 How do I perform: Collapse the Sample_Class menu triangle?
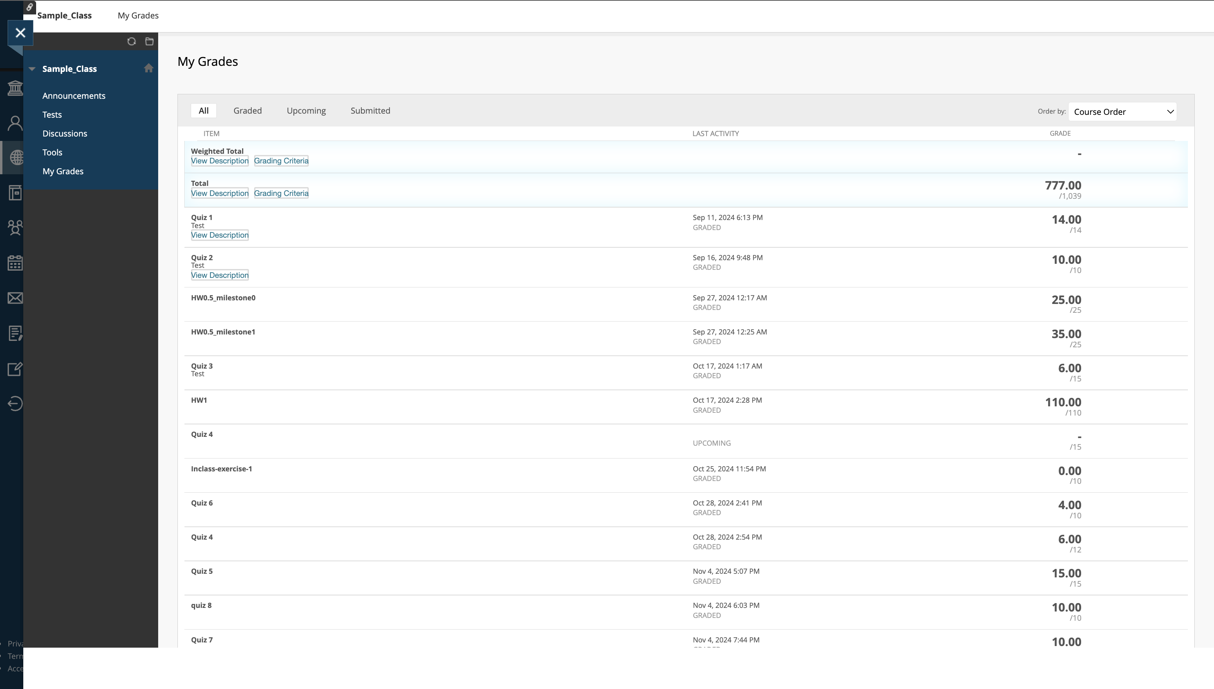[32, 69]
